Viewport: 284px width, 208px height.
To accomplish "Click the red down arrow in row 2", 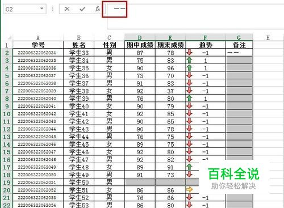I will (x=189, y=52).
